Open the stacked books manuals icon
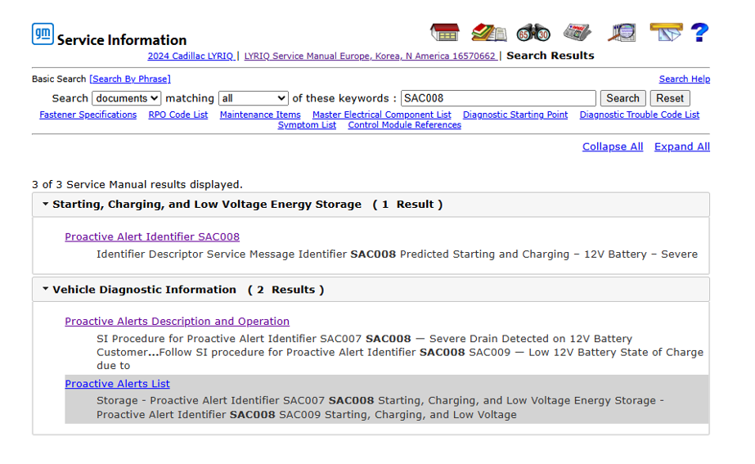The height and width of the screenshot is (464, 755). pyautogui.click(x=488, y=33)
